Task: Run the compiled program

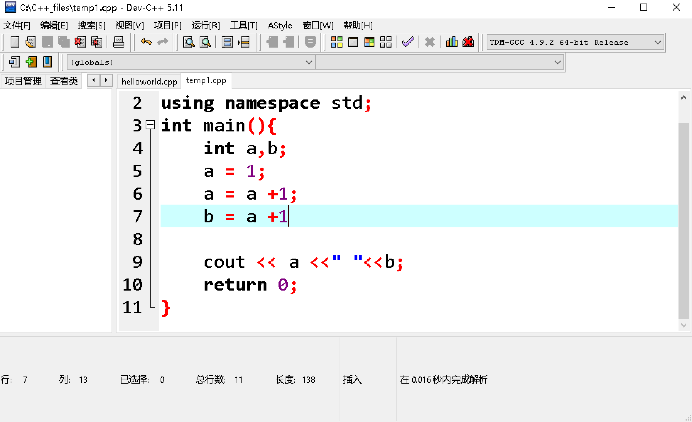Action: (x=353, y=42)
